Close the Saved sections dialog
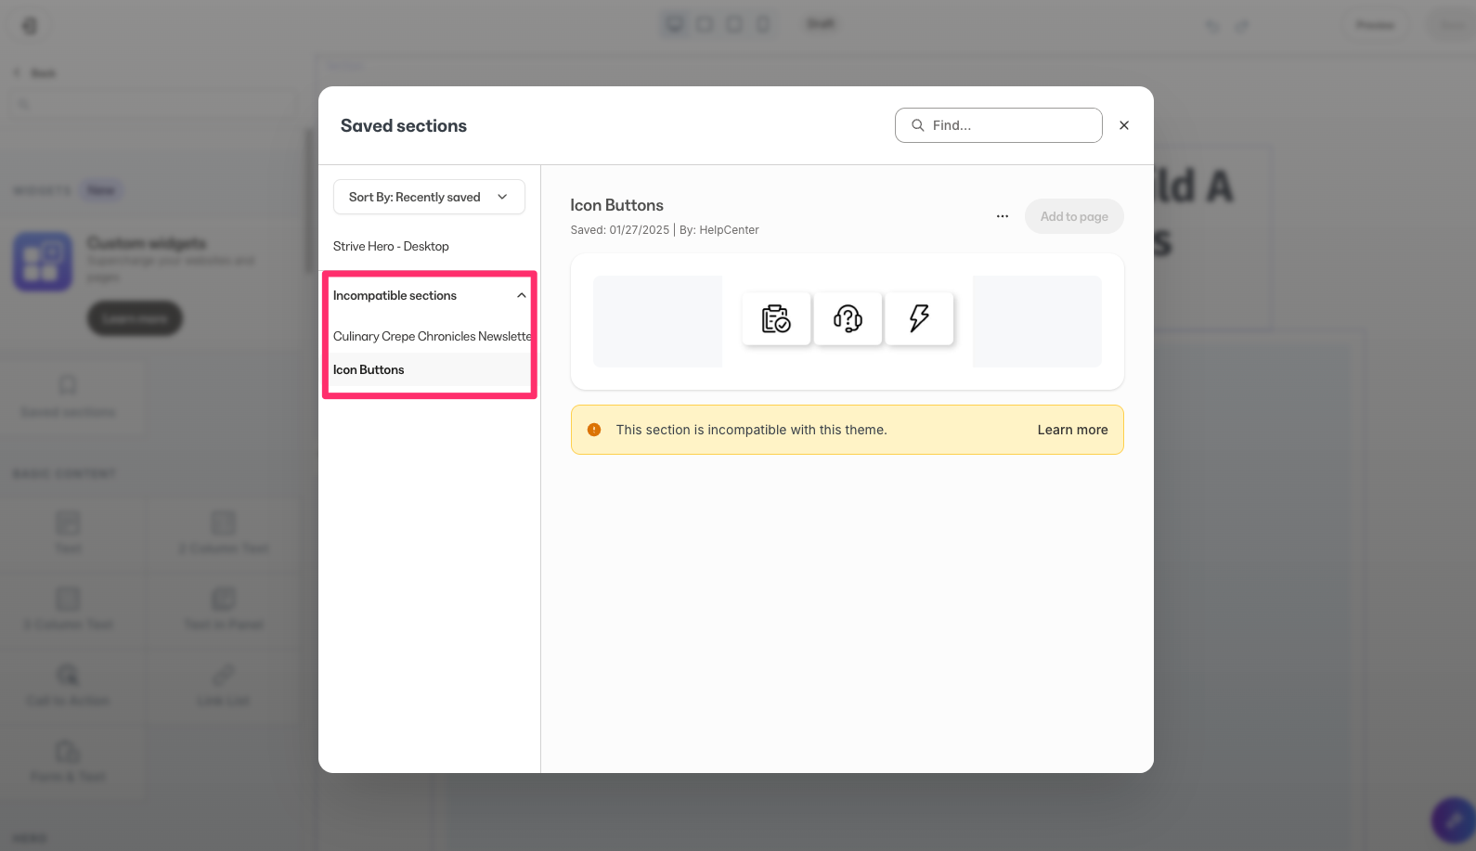 1124,125
